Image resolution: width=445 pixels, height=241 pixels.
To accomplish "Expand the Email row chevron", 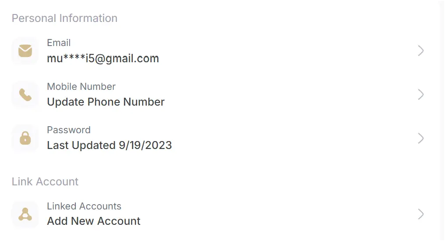I will pyautogui.click(x=420, y=51).
